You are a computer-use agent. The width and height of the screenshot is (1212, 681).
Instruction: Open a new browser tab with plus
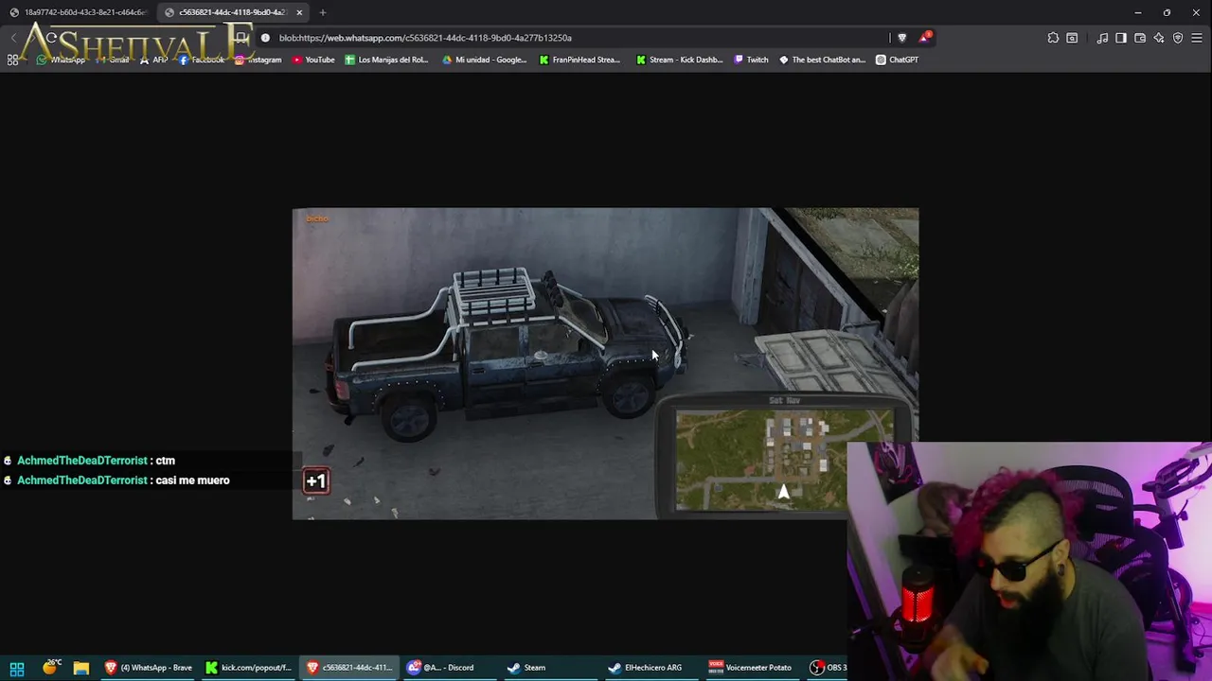point(323,12)
